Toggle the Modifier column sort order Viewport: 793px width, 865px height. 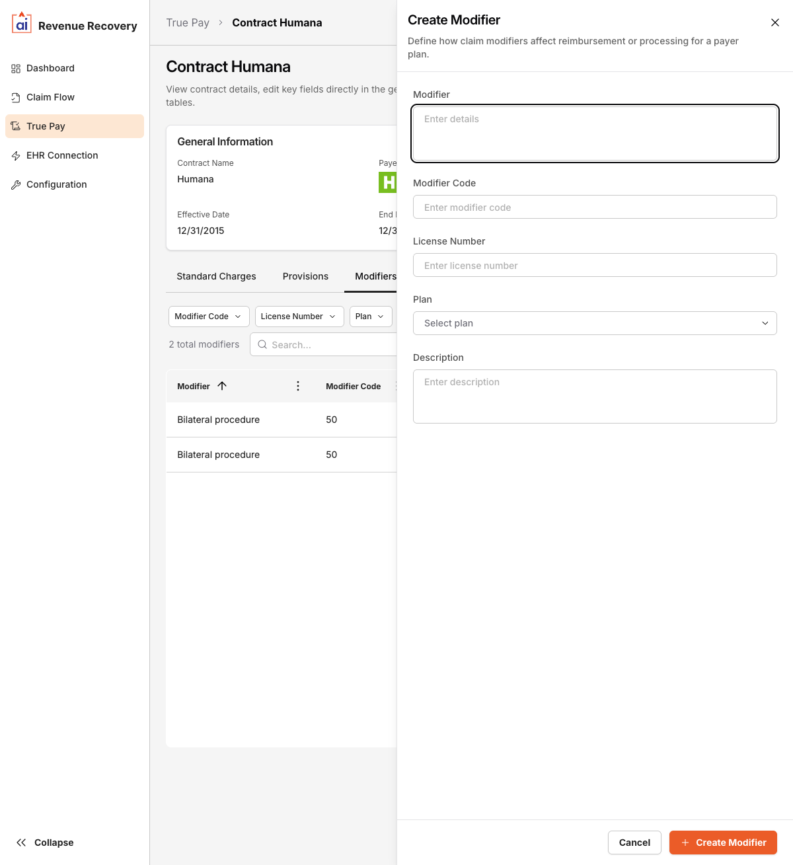point(222,386)
